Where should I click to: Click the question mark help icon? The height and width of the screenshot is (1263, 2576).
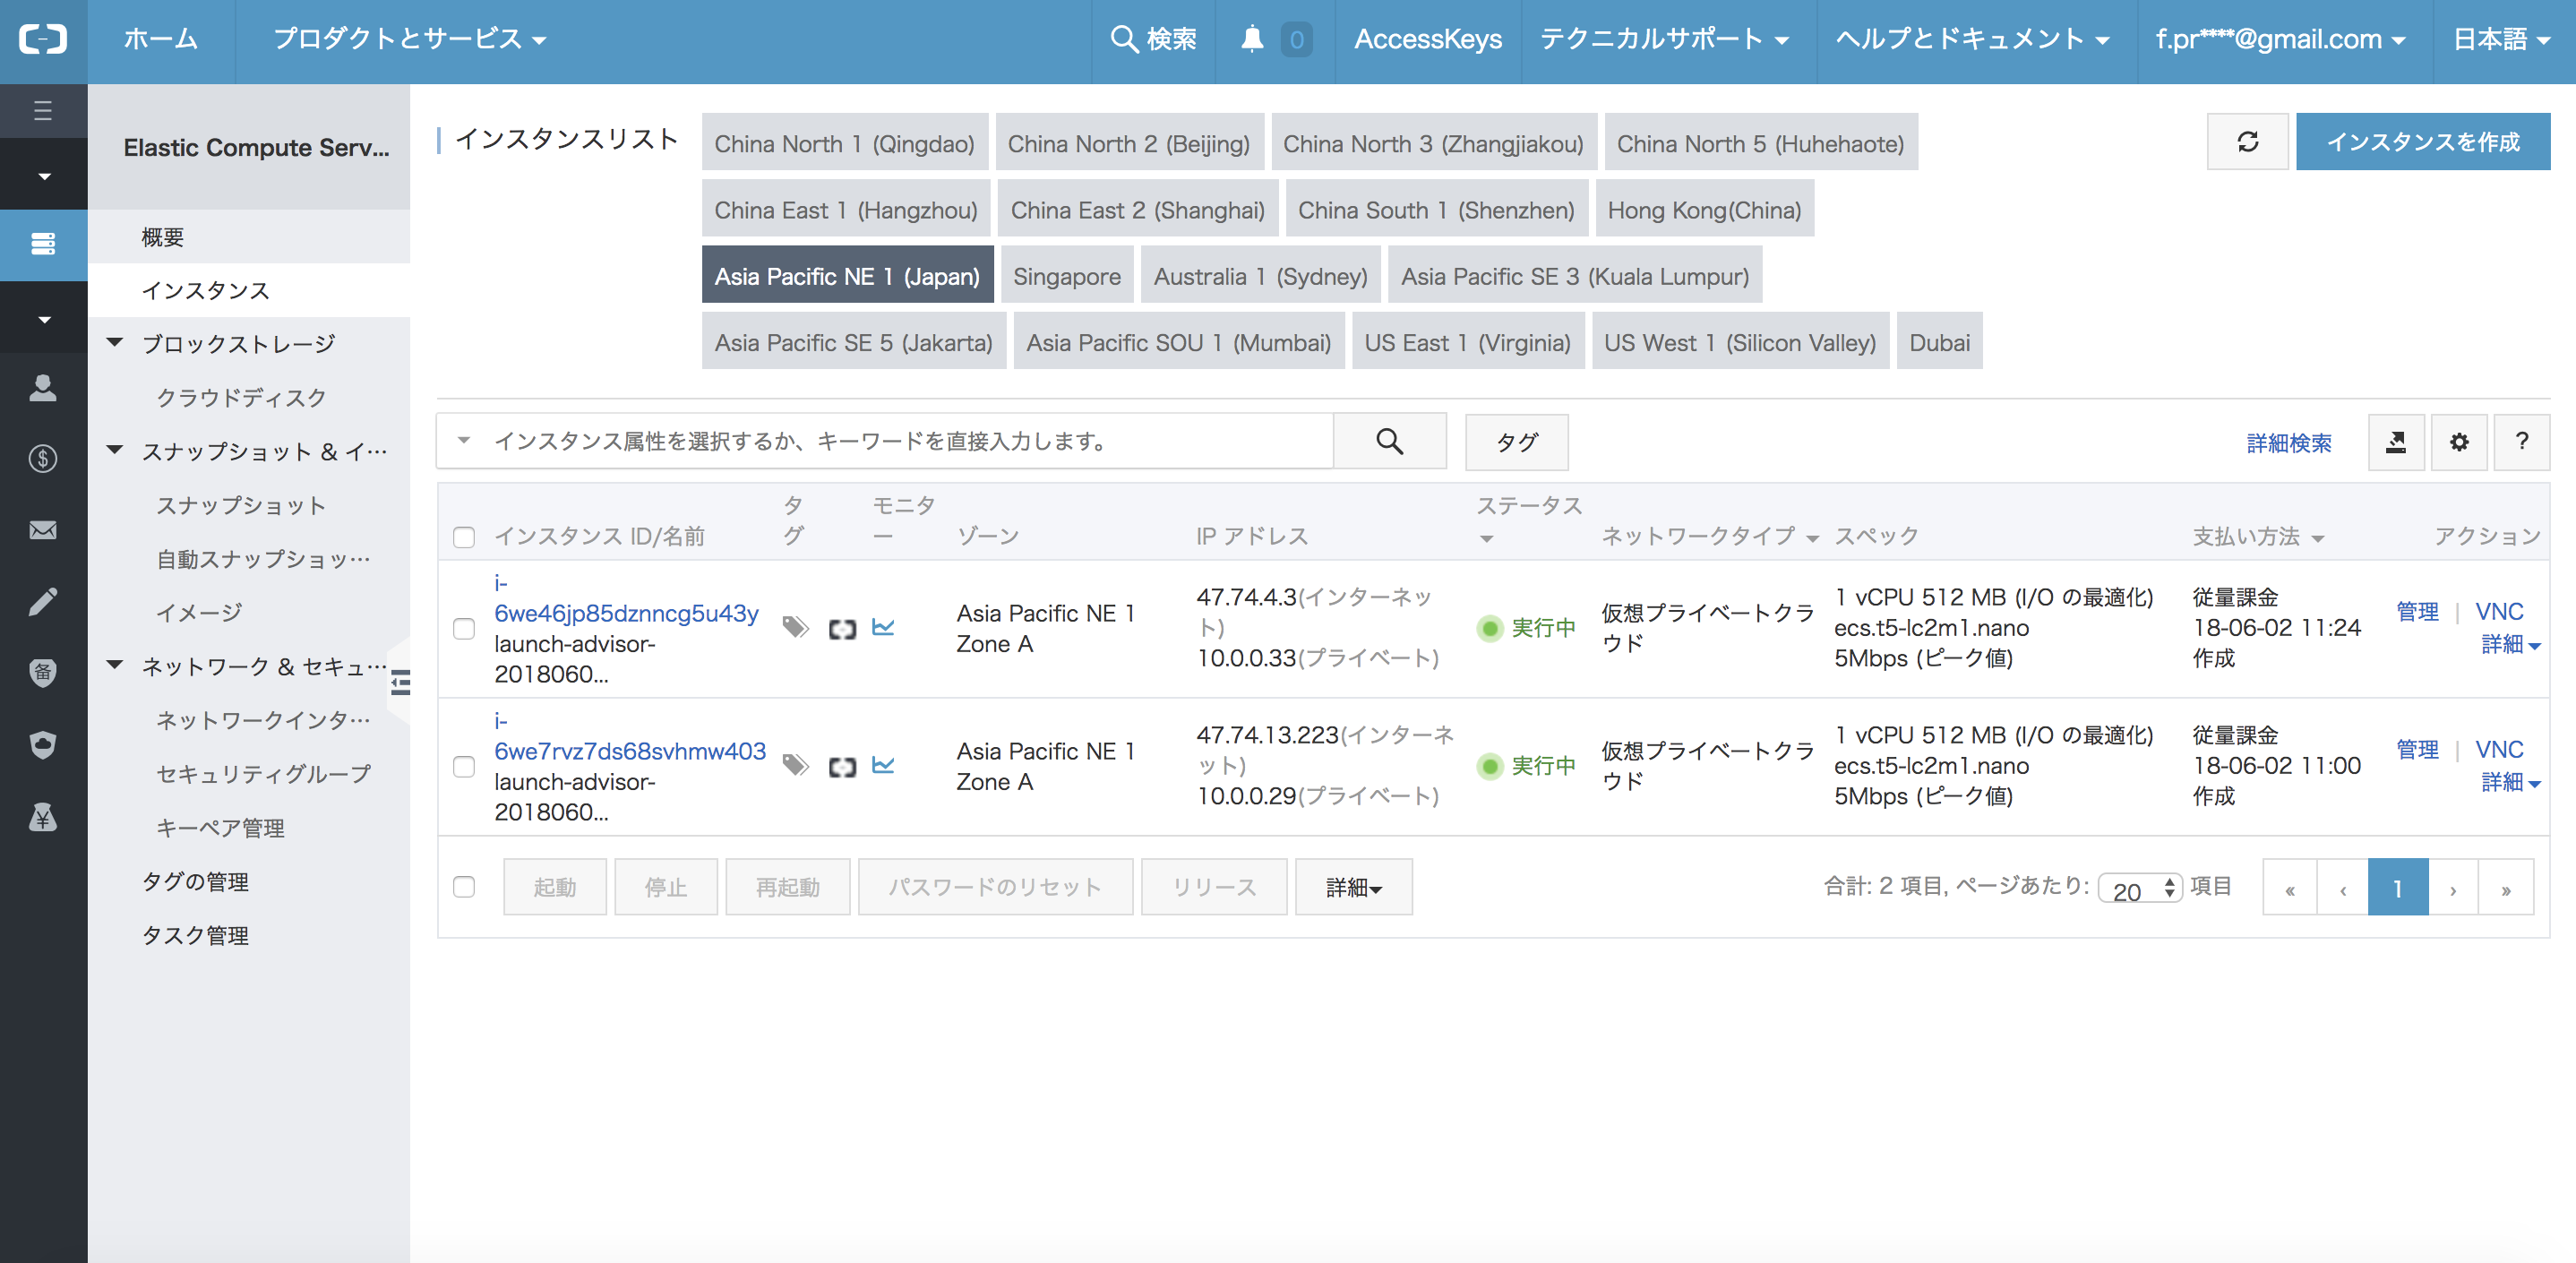[2521, 442]
